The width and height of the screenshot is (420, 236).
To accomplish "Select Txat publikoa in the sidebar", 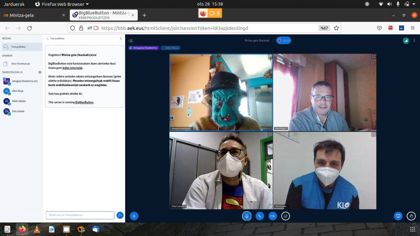I will [x=22, y=47].
